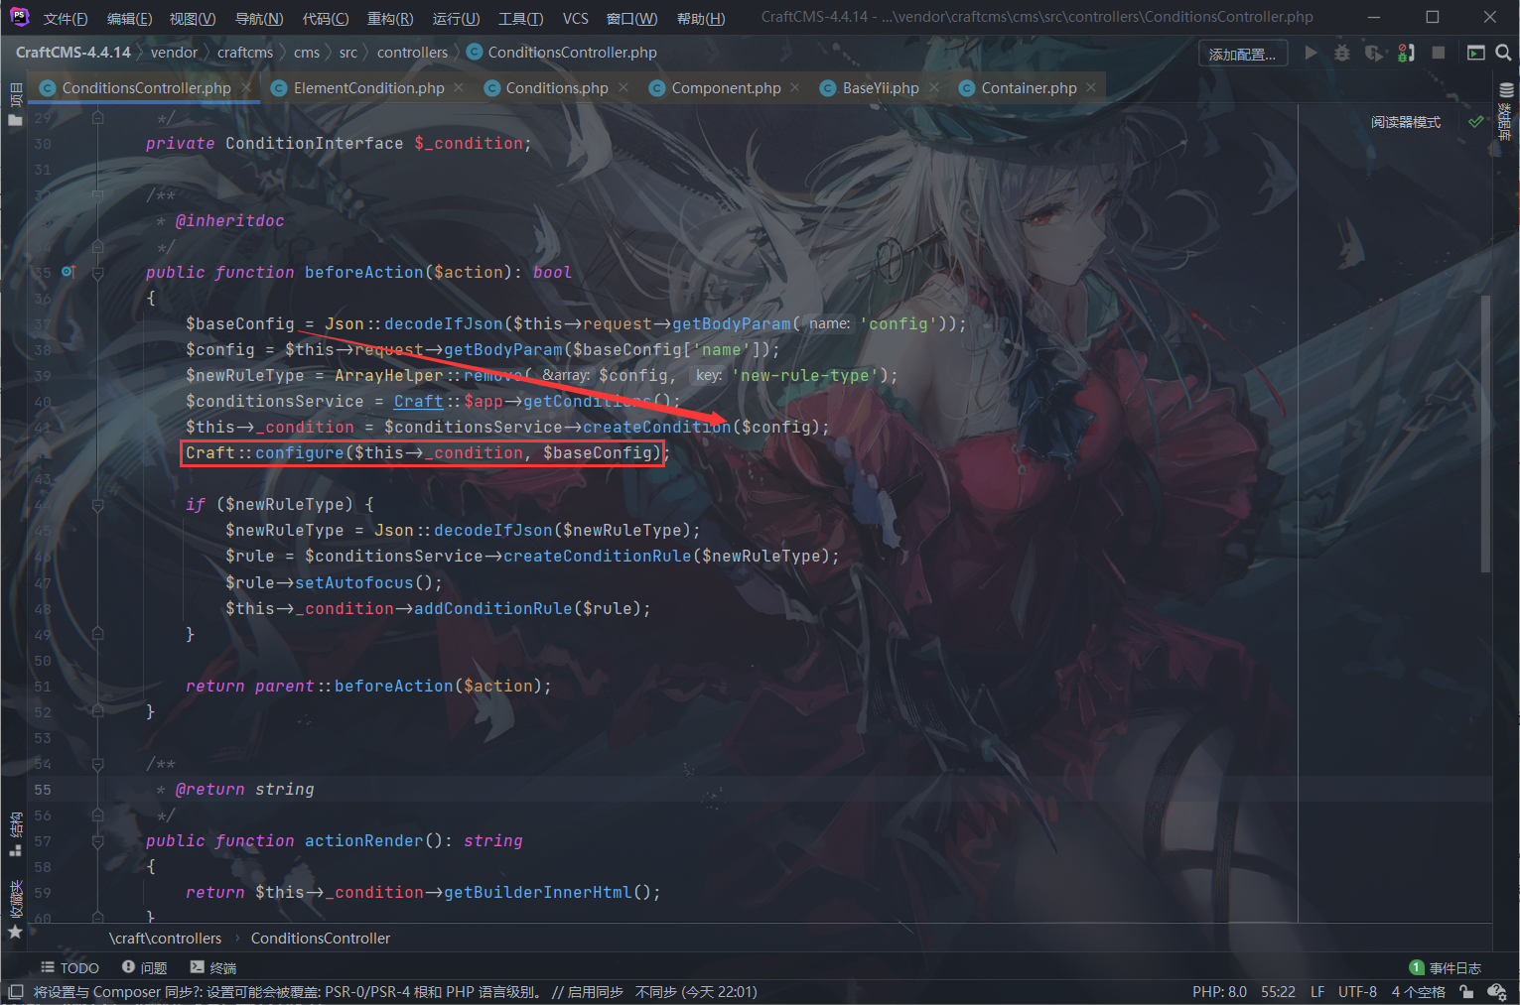Close the ConditionsController.php tab
This screenshot has width=1520, height=1005.
pyautogui.click(x=246, y=88)
